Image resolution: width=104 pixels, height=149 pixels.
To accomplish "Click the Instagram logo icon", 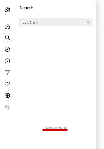I will point(7,10).
